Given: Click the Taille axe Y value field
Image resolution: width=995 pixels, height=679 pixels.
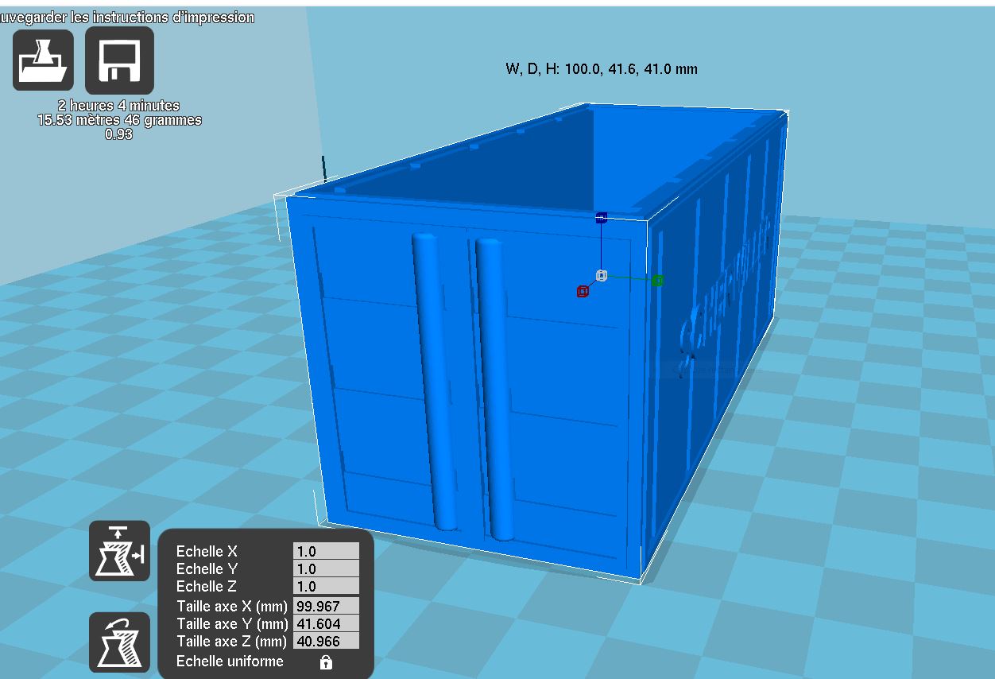Looking at the screenshot, I should [326, 623].
